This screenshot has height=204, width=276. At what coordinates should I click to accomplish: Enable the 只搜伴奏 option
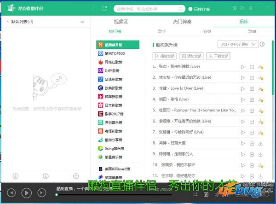190,9
